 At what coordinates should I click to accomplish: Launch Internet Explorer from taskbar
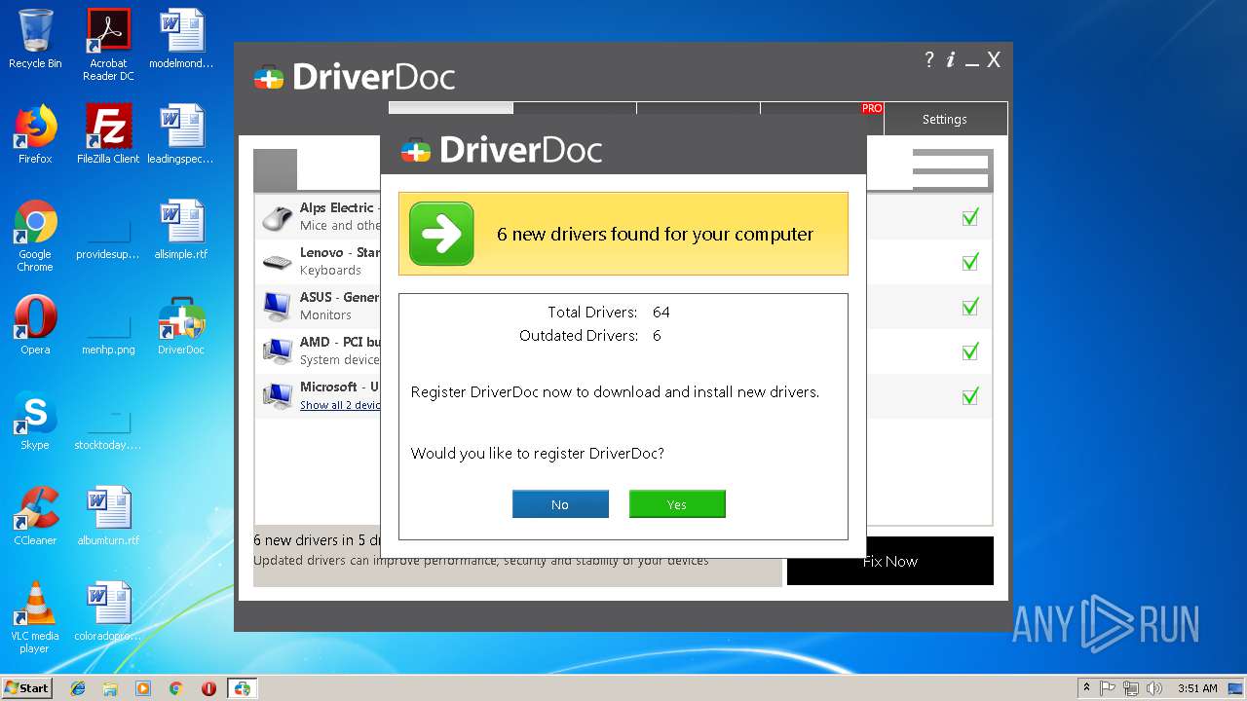pyautogui.click(x=78, y=688)
